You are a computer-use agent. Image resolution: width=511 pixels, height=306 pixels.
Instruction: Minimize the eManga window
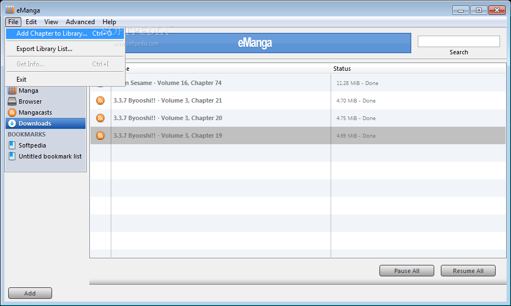point(461,10)
